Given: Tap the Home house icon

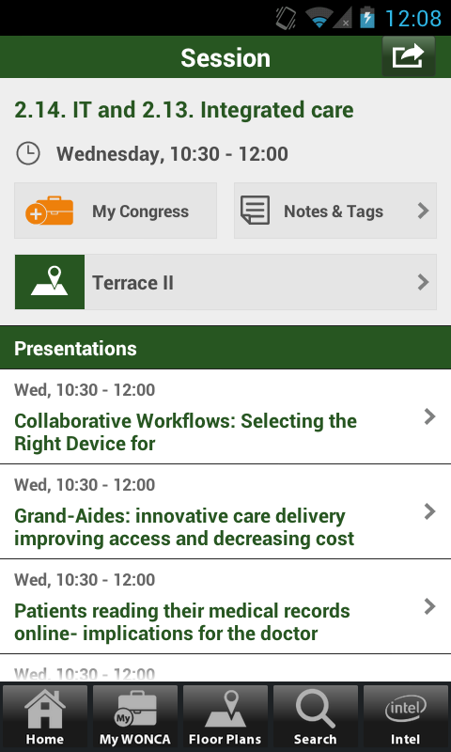Looking at the screenshot, I should pos(45,709).
